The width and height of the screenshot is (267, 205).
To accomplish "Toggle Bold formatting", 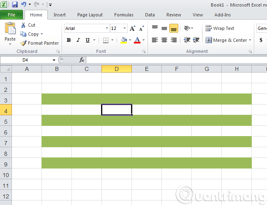I will (x=69, y=40).
